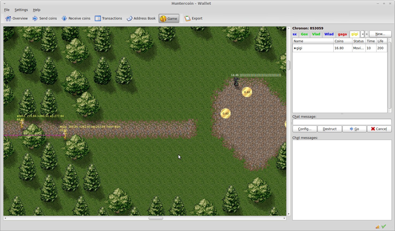Open the Receive coins page
This screenshot has height=231, width=395.
coord(76,18)
